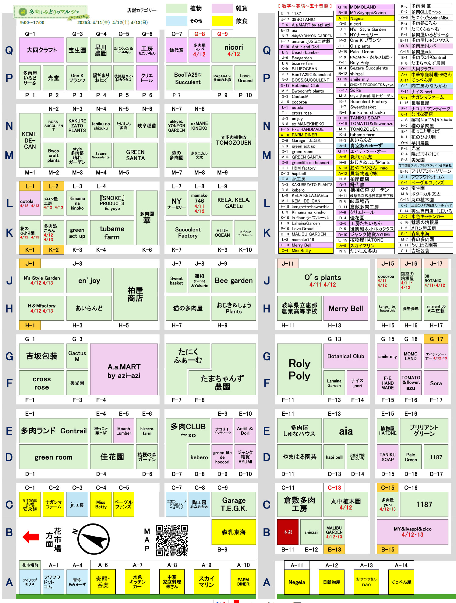Select the GREEN SANTA booth on the map
The image size is (456, 603).
tap(135, 155)
